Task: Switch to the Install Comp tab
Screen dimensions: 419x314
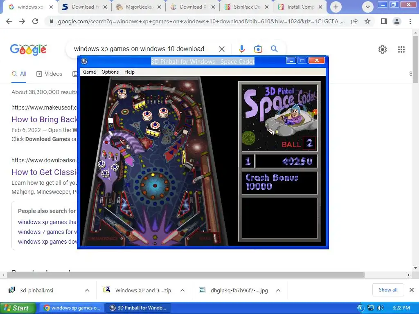Action: click(x=300, y=7)
